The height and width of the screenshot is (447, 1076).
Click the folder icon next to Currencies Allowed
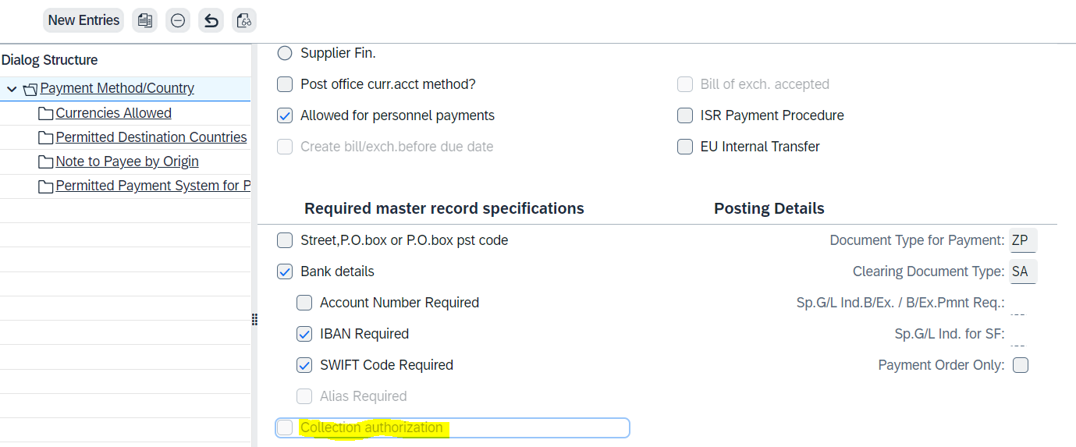[x=46, y=114]
